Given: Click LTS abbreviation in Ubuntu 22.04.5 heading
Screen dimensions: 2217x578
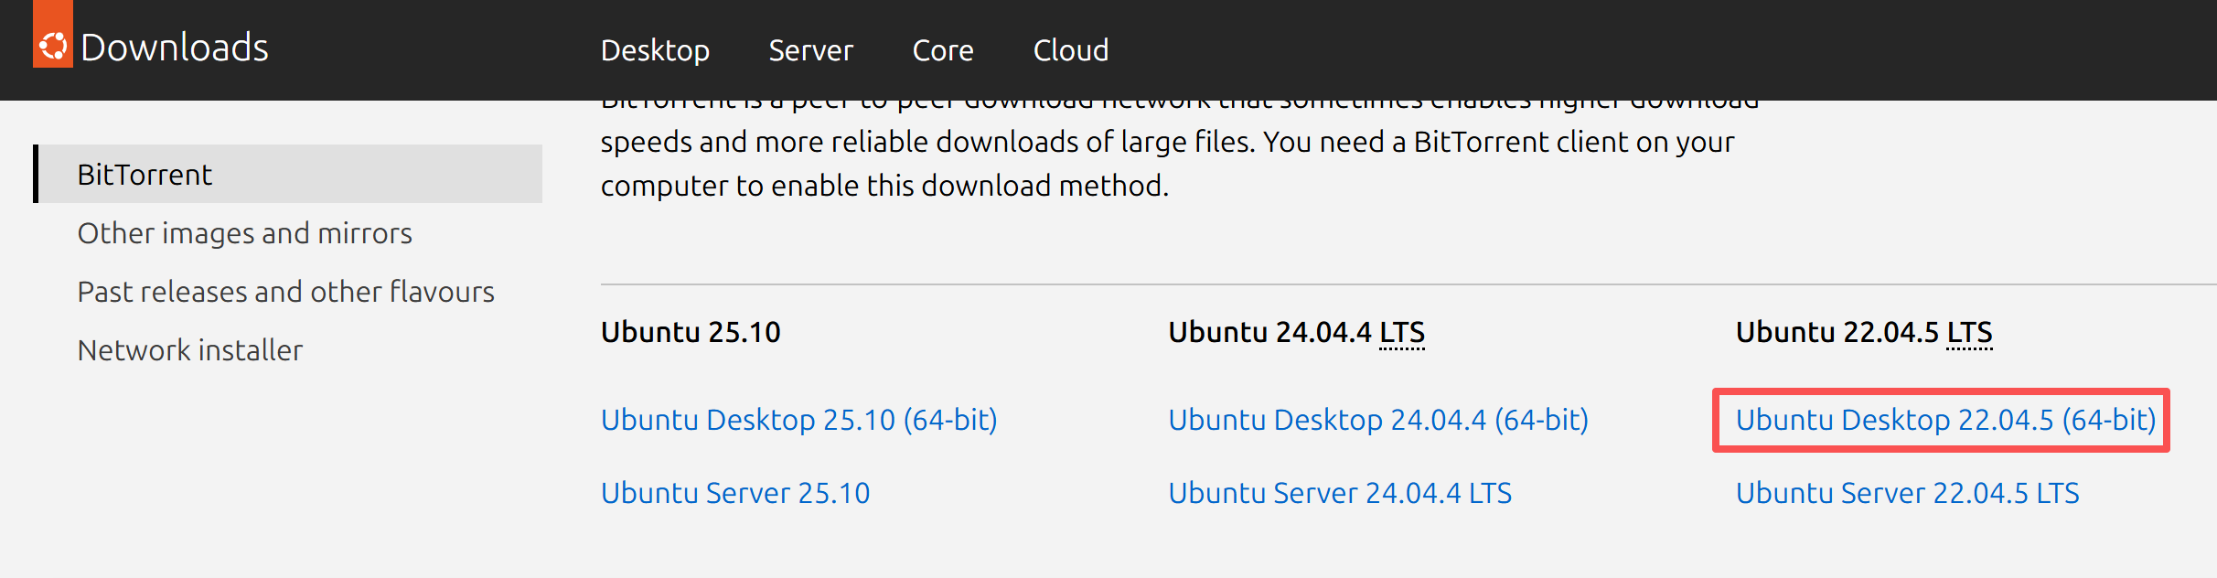Looking at the screenshot, I should [1969, 332].
